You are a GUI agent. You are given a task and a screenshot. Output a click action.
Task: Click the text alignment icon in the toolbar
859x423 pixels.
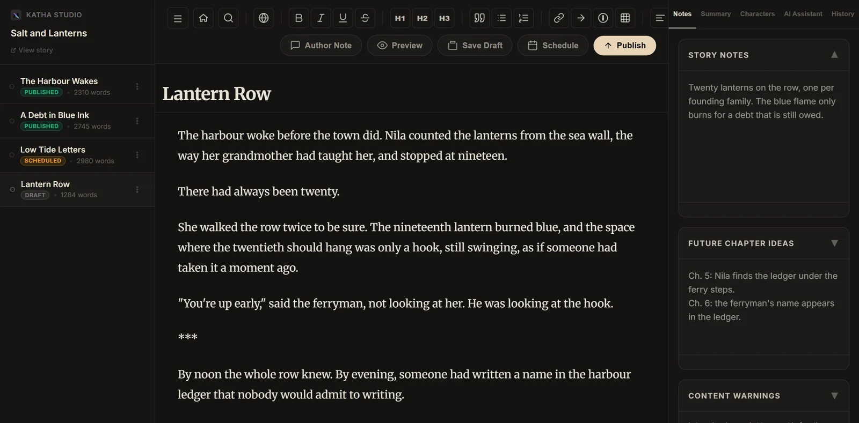660,18
